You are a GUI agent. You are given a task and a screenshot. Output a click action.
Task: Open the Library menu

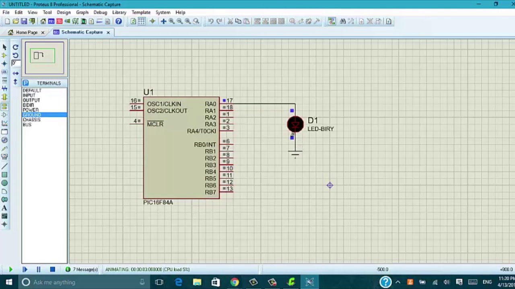pyautogui.click(x=119, y=12)
